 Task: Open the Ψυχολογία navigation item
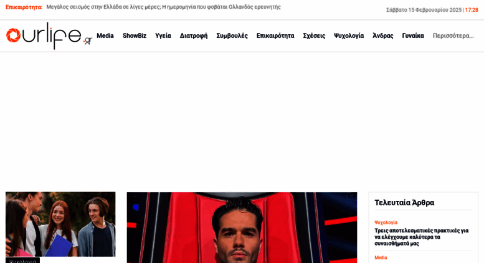[x=349, y=35]
